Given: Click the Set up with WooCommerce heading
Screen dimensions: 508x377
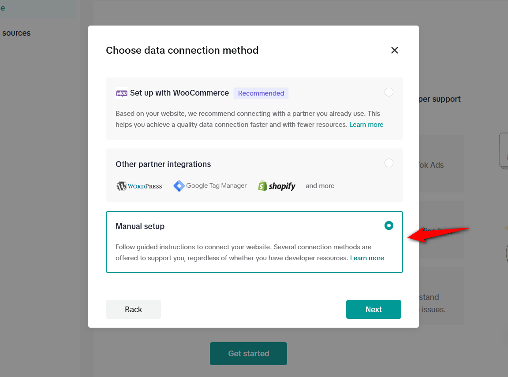Looking at the screenshot, I should 179,93.
